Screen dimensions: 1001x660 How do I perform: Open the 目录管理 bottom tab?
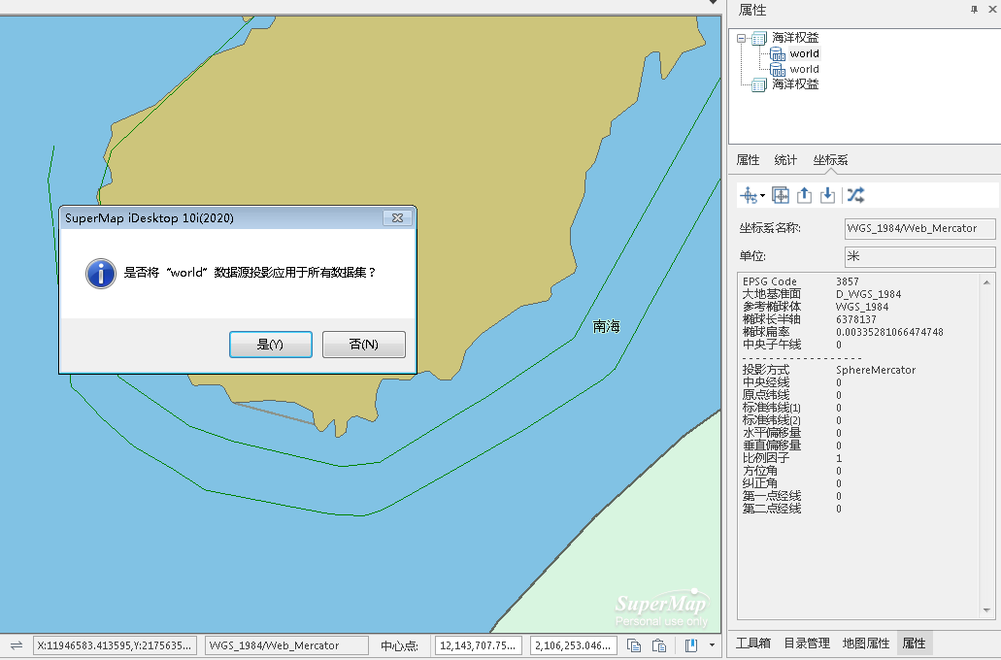(x=807, y=643)
